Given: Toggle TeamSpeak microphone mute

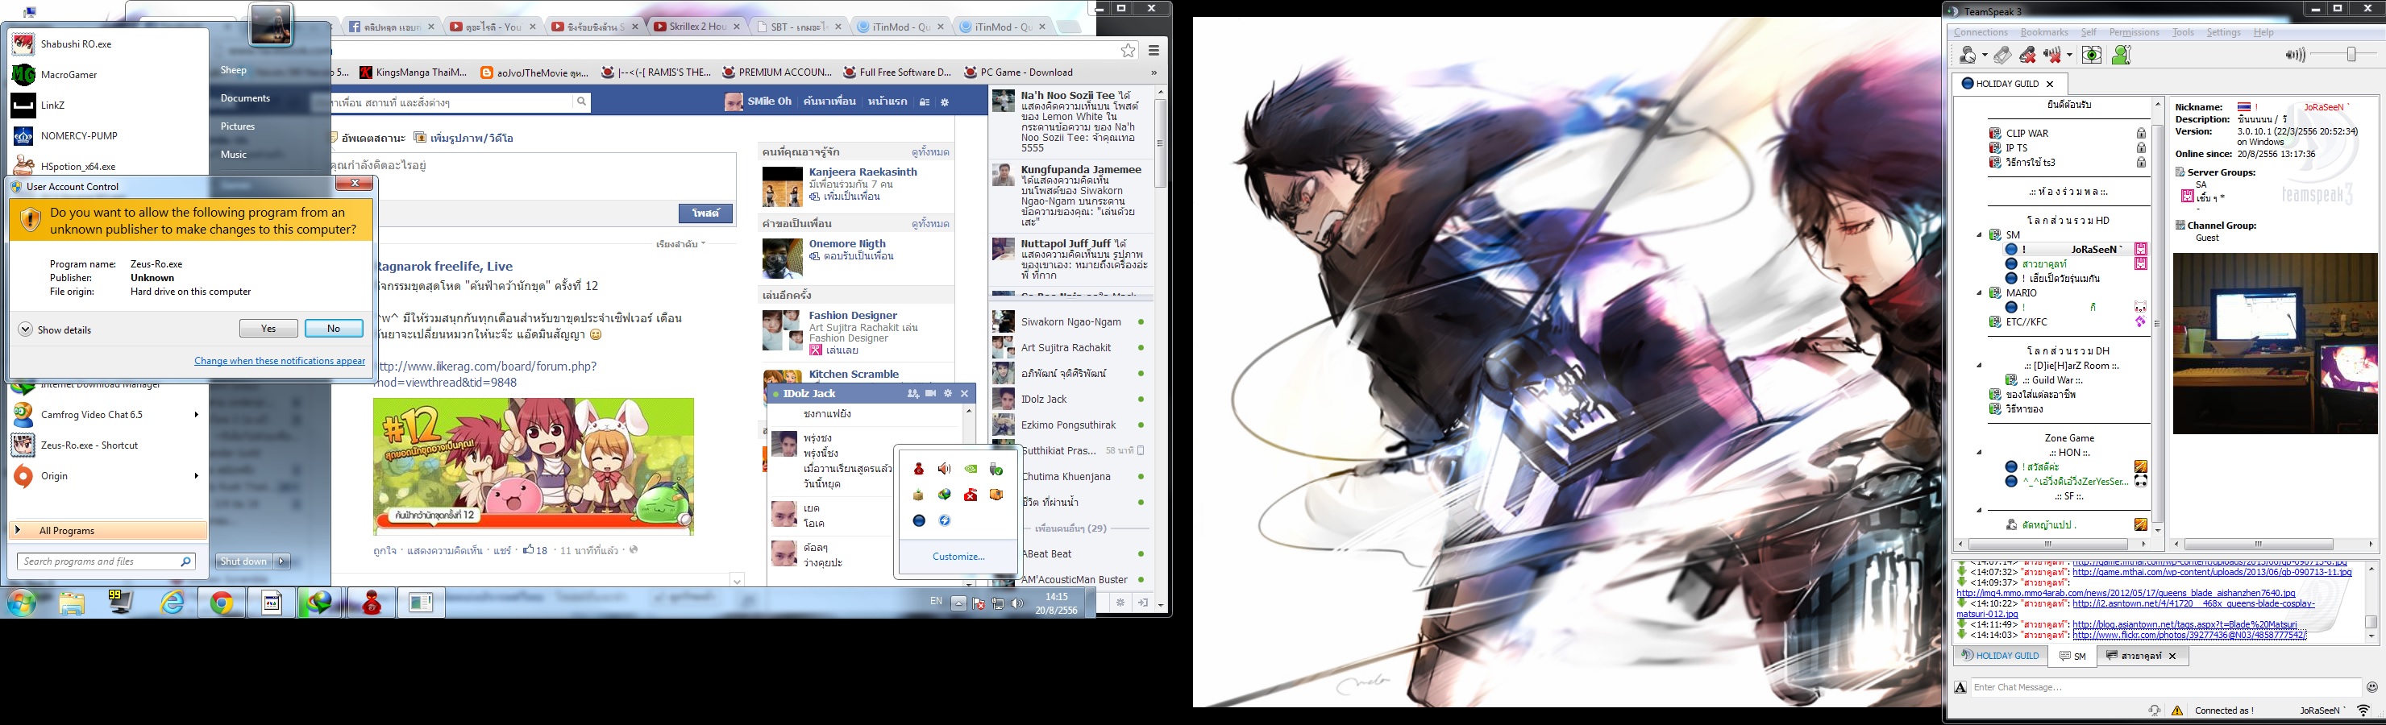Looking at the screenshot, I should coord(2026,56).
